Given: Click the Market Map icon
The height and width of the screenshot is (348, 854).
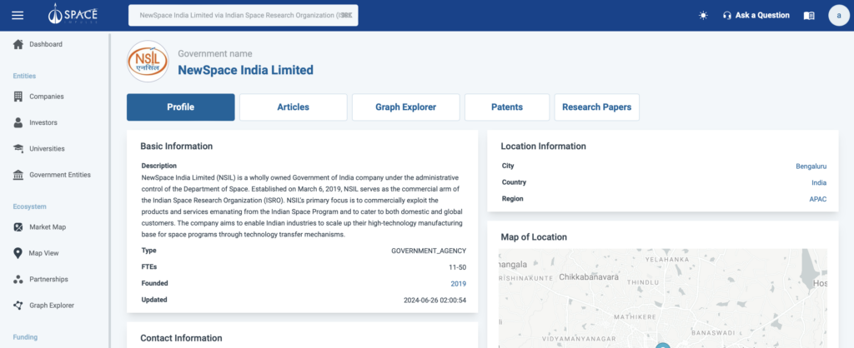Looking at the screenshot, I should point(18,226).
